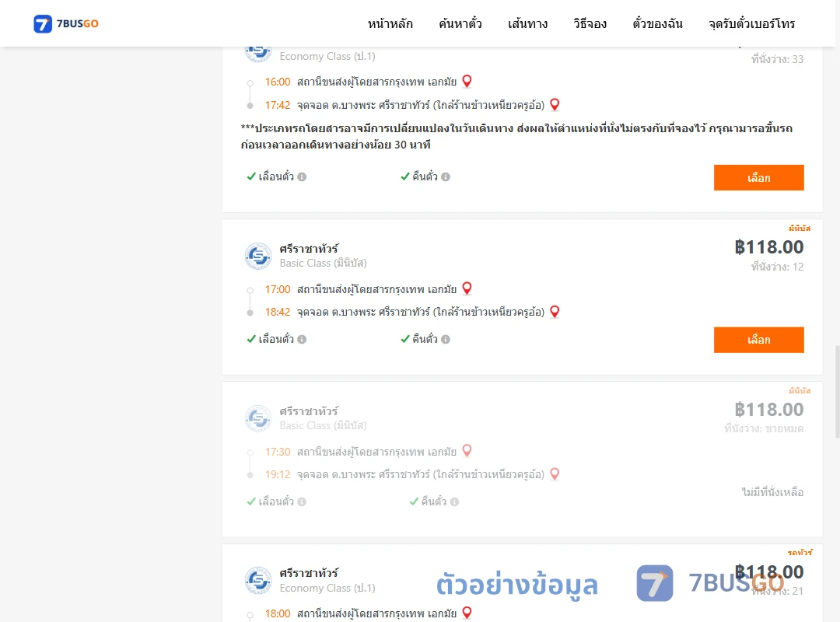Click ที่นั่งว่าง: 33 seat count
Image resolution: width=840 pixels, height=622 pixels.
(777, 59)
